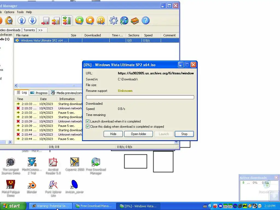Close the Active downloads floating panel

tap(276, 178)
